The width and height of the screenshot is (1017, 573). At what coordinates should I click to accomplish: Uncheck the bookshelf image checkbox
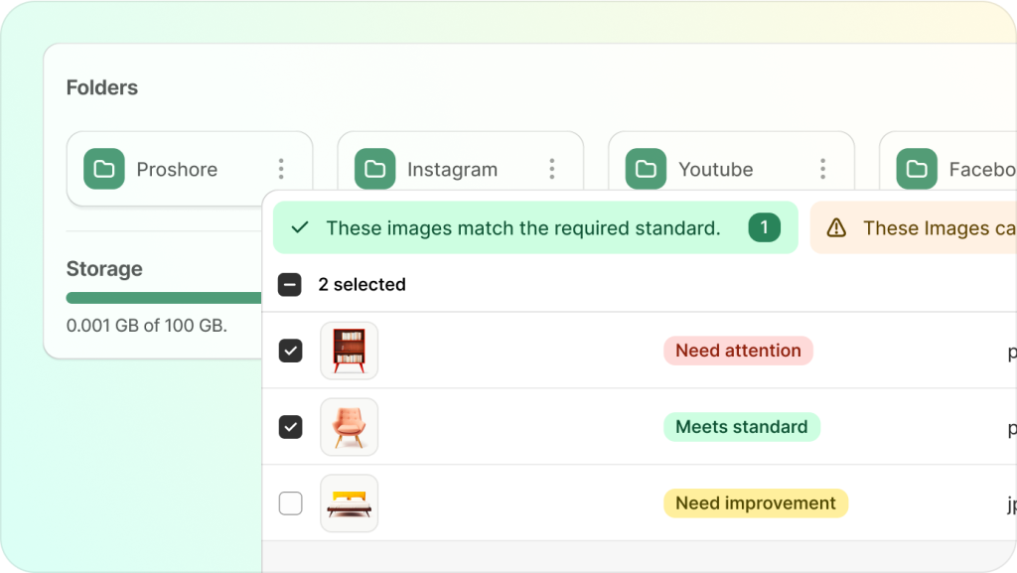tap(290, 351)
